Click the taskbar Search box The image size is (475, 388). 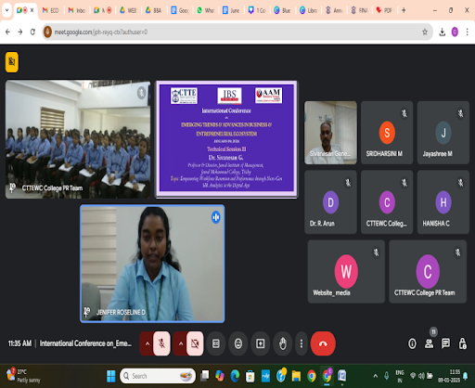pos(158,376)
